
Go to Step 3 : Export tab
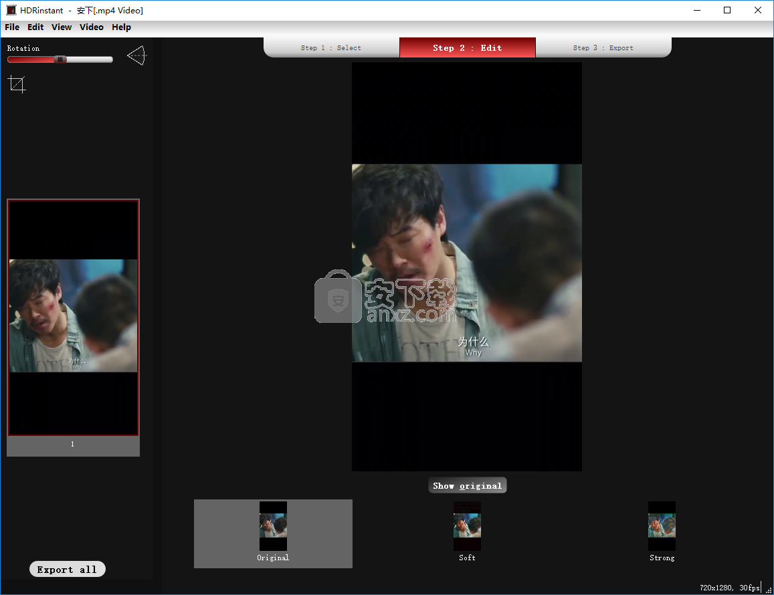[x=603, y=48]
